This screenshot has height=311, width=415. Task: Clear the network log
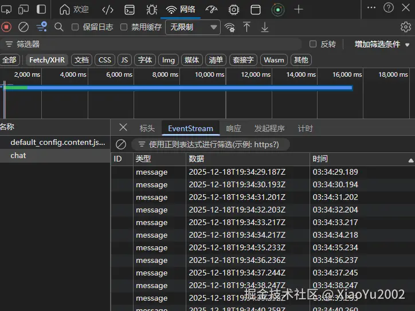(24, 27)
